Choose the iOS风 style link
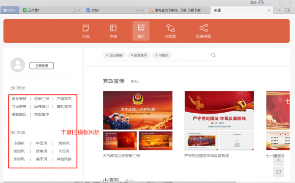Image resolution: width=295 pixels, height=183 pixels. coord(64,151)
